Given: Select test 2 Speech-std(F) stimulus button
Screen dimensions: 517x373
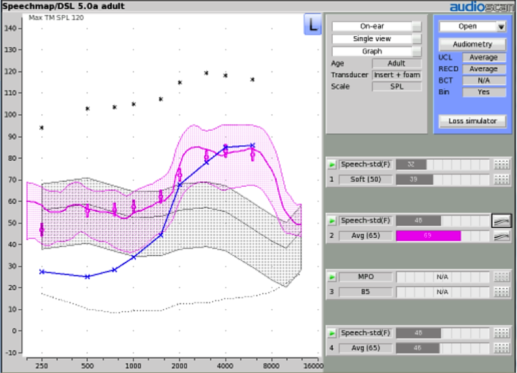Looking at the screenshot, I should click(365, 220).
